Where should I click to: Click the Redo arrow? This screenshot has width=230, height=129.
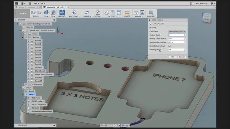[x=42, y=3]
